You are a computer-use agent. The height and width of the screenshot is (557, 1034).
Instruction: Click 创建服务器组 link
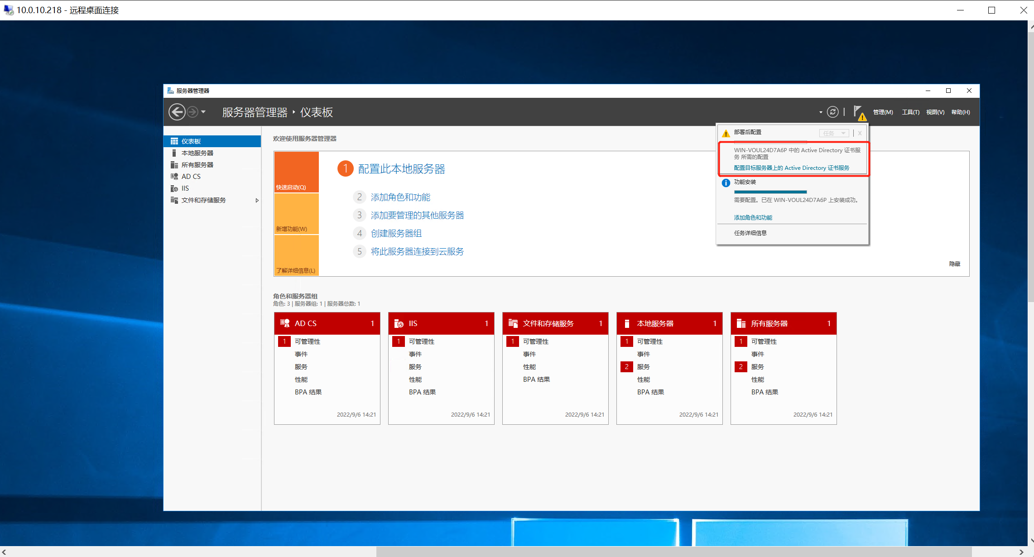coord(396,233)
